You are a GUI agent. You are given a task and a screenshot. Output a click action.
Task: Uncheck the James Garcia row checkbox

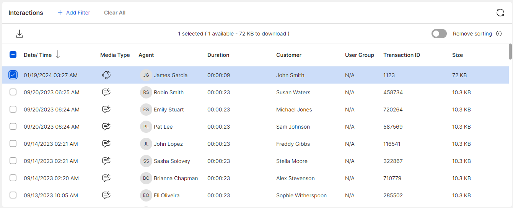(13, 75)
